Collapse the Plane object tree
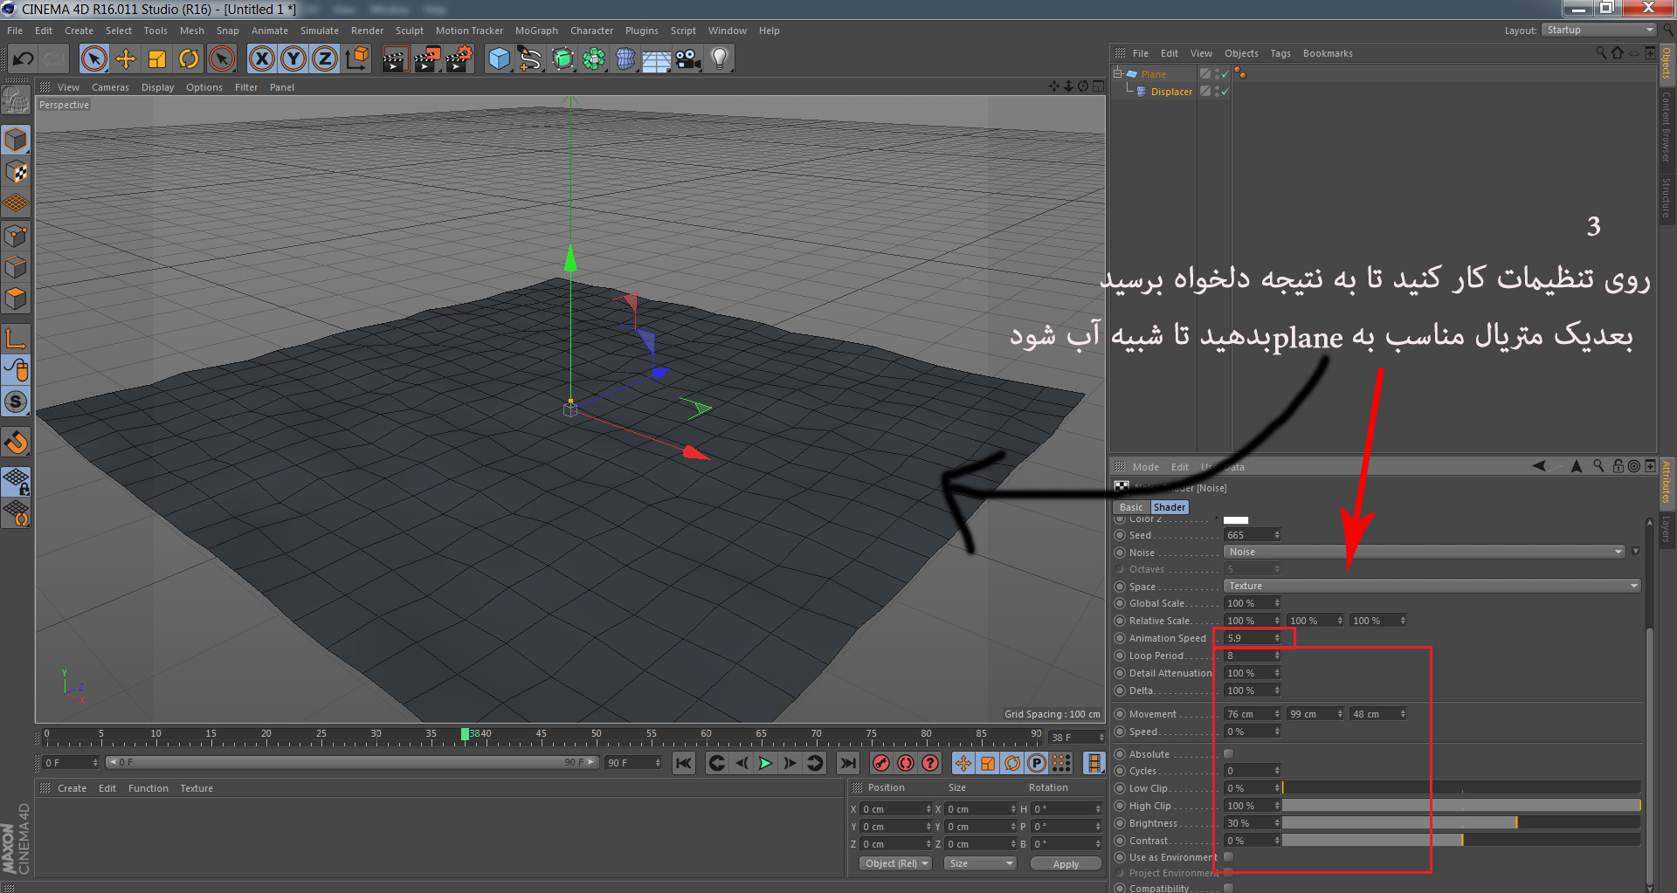 [1117, 73]
